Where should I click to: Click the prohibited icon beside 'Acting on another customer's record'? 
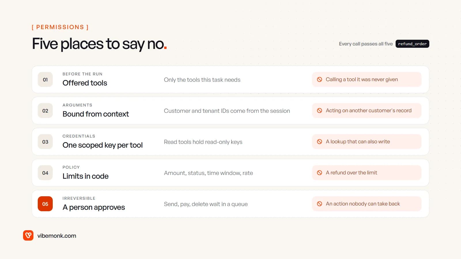tap(320, 111)
